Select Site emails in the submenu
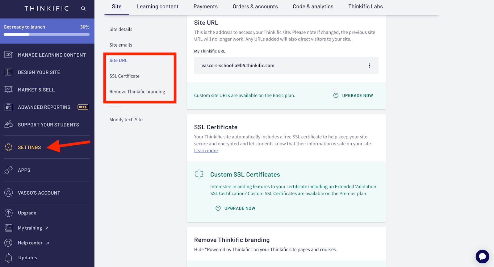Screen dimensions: 494x267 click(121, 45)
